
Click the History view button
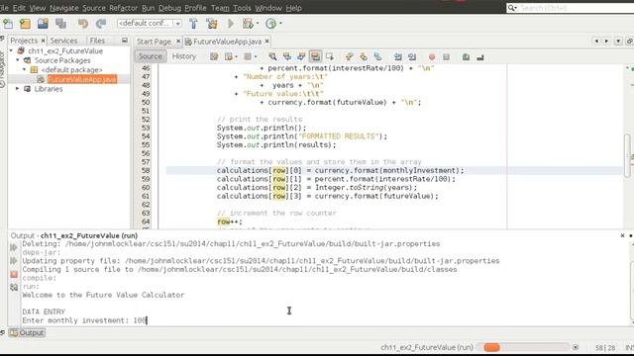(184, 56)
